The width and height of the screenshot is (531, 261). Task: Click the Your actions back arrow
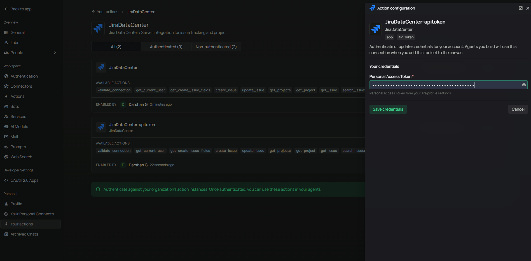(x=93, y=12)
